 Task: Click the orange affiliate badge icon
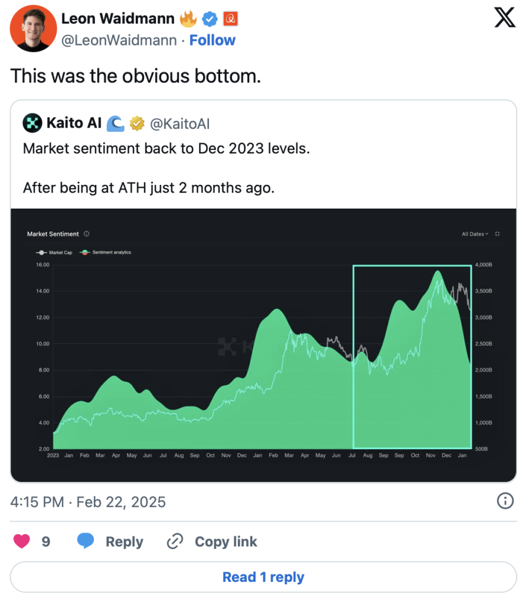(230, 19)
